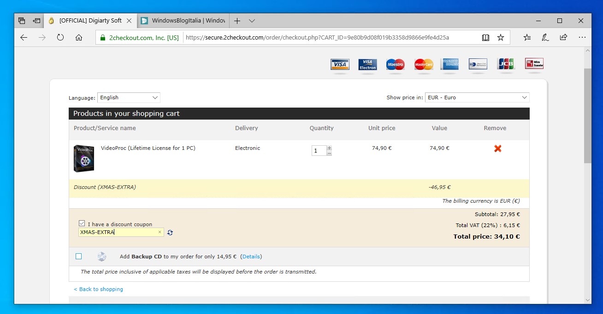The image size is (603, 314).
Task: Show tab previews chevron
Action: click(252, 21)
